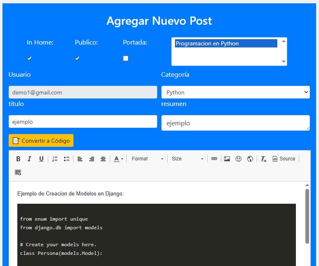
Task: Click the Convertir a Código button
Action: (x=41, y=141)
